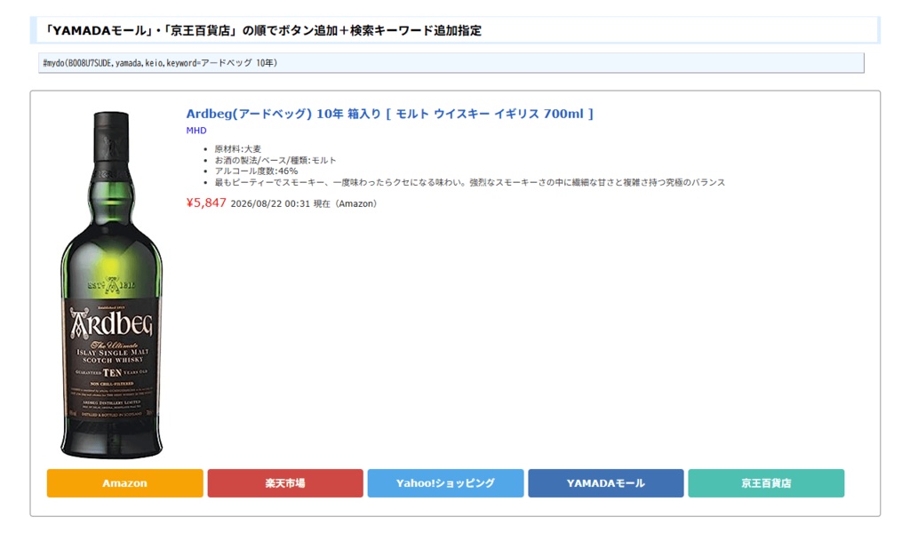Viewport: 910px width, 533px height.
Task: Click the アルコール度数:46% bullet text
Action: pyautogui.click(x=256, y=171)
